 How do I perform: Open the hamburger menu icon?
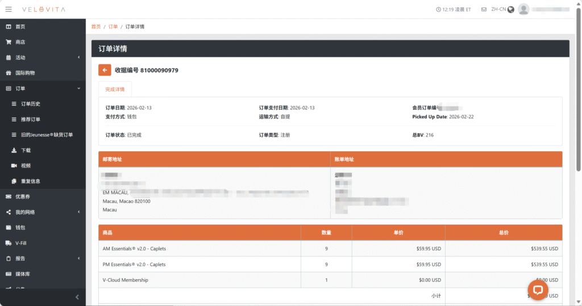pyautogui.click(x=9, y=9)
